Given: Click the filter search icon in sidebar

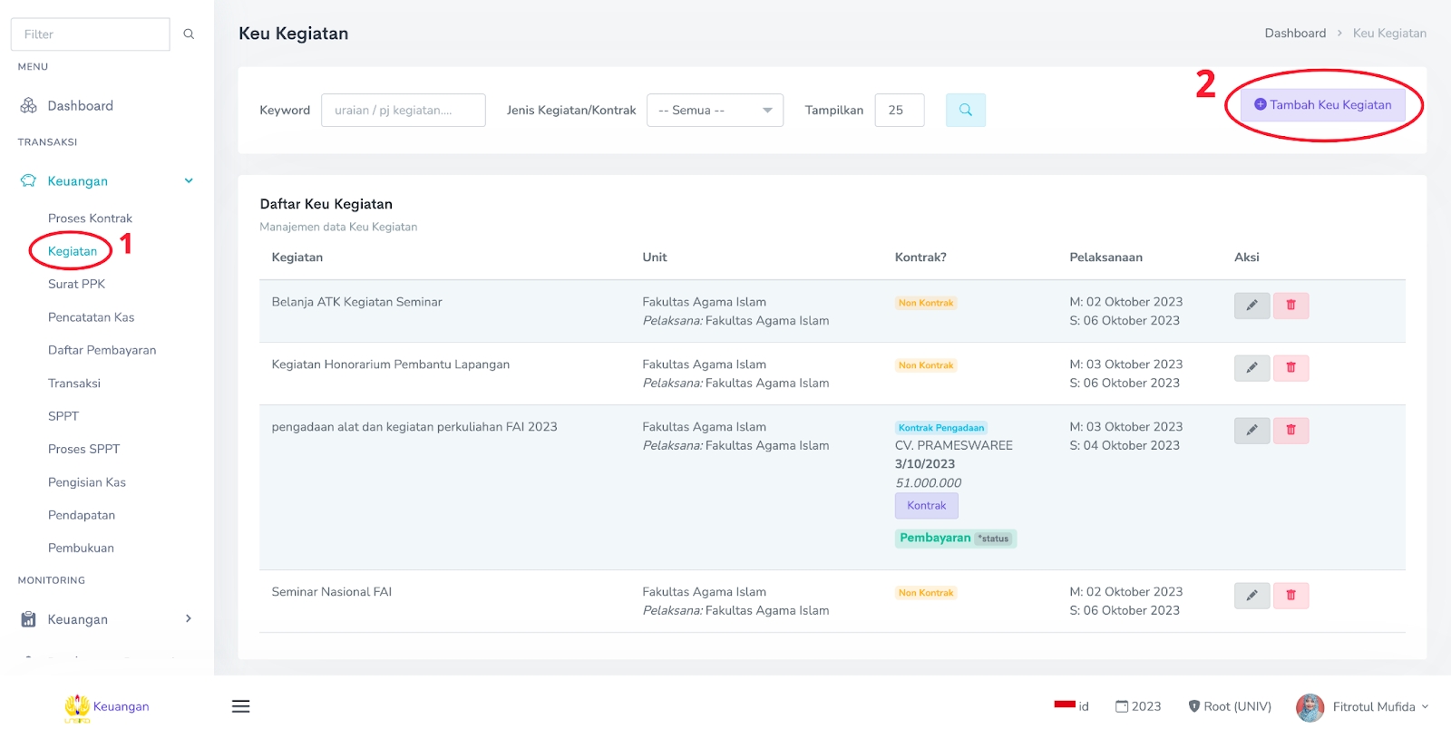Looking at the screenshot, I should click(x=189, y=34).
